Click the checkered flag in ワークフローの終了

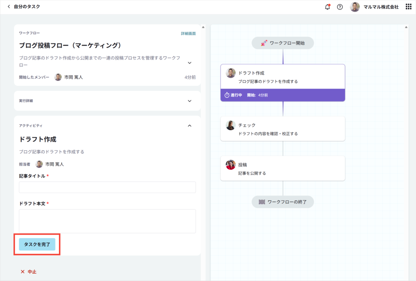click(262, 202)
